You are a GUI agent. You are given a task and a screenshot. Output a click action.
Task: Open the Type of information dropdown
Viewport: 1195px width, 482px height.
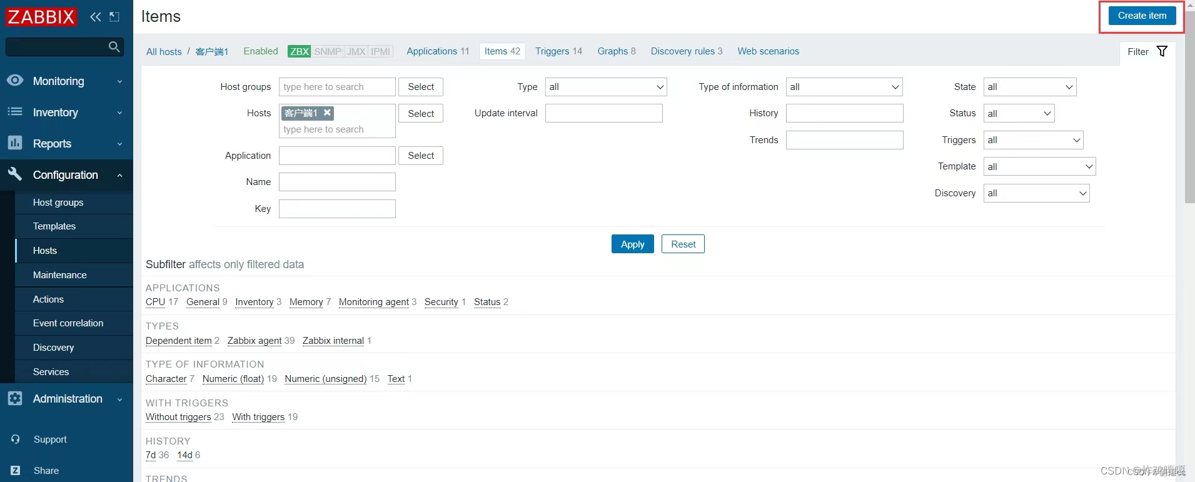(x=844, y=87)
